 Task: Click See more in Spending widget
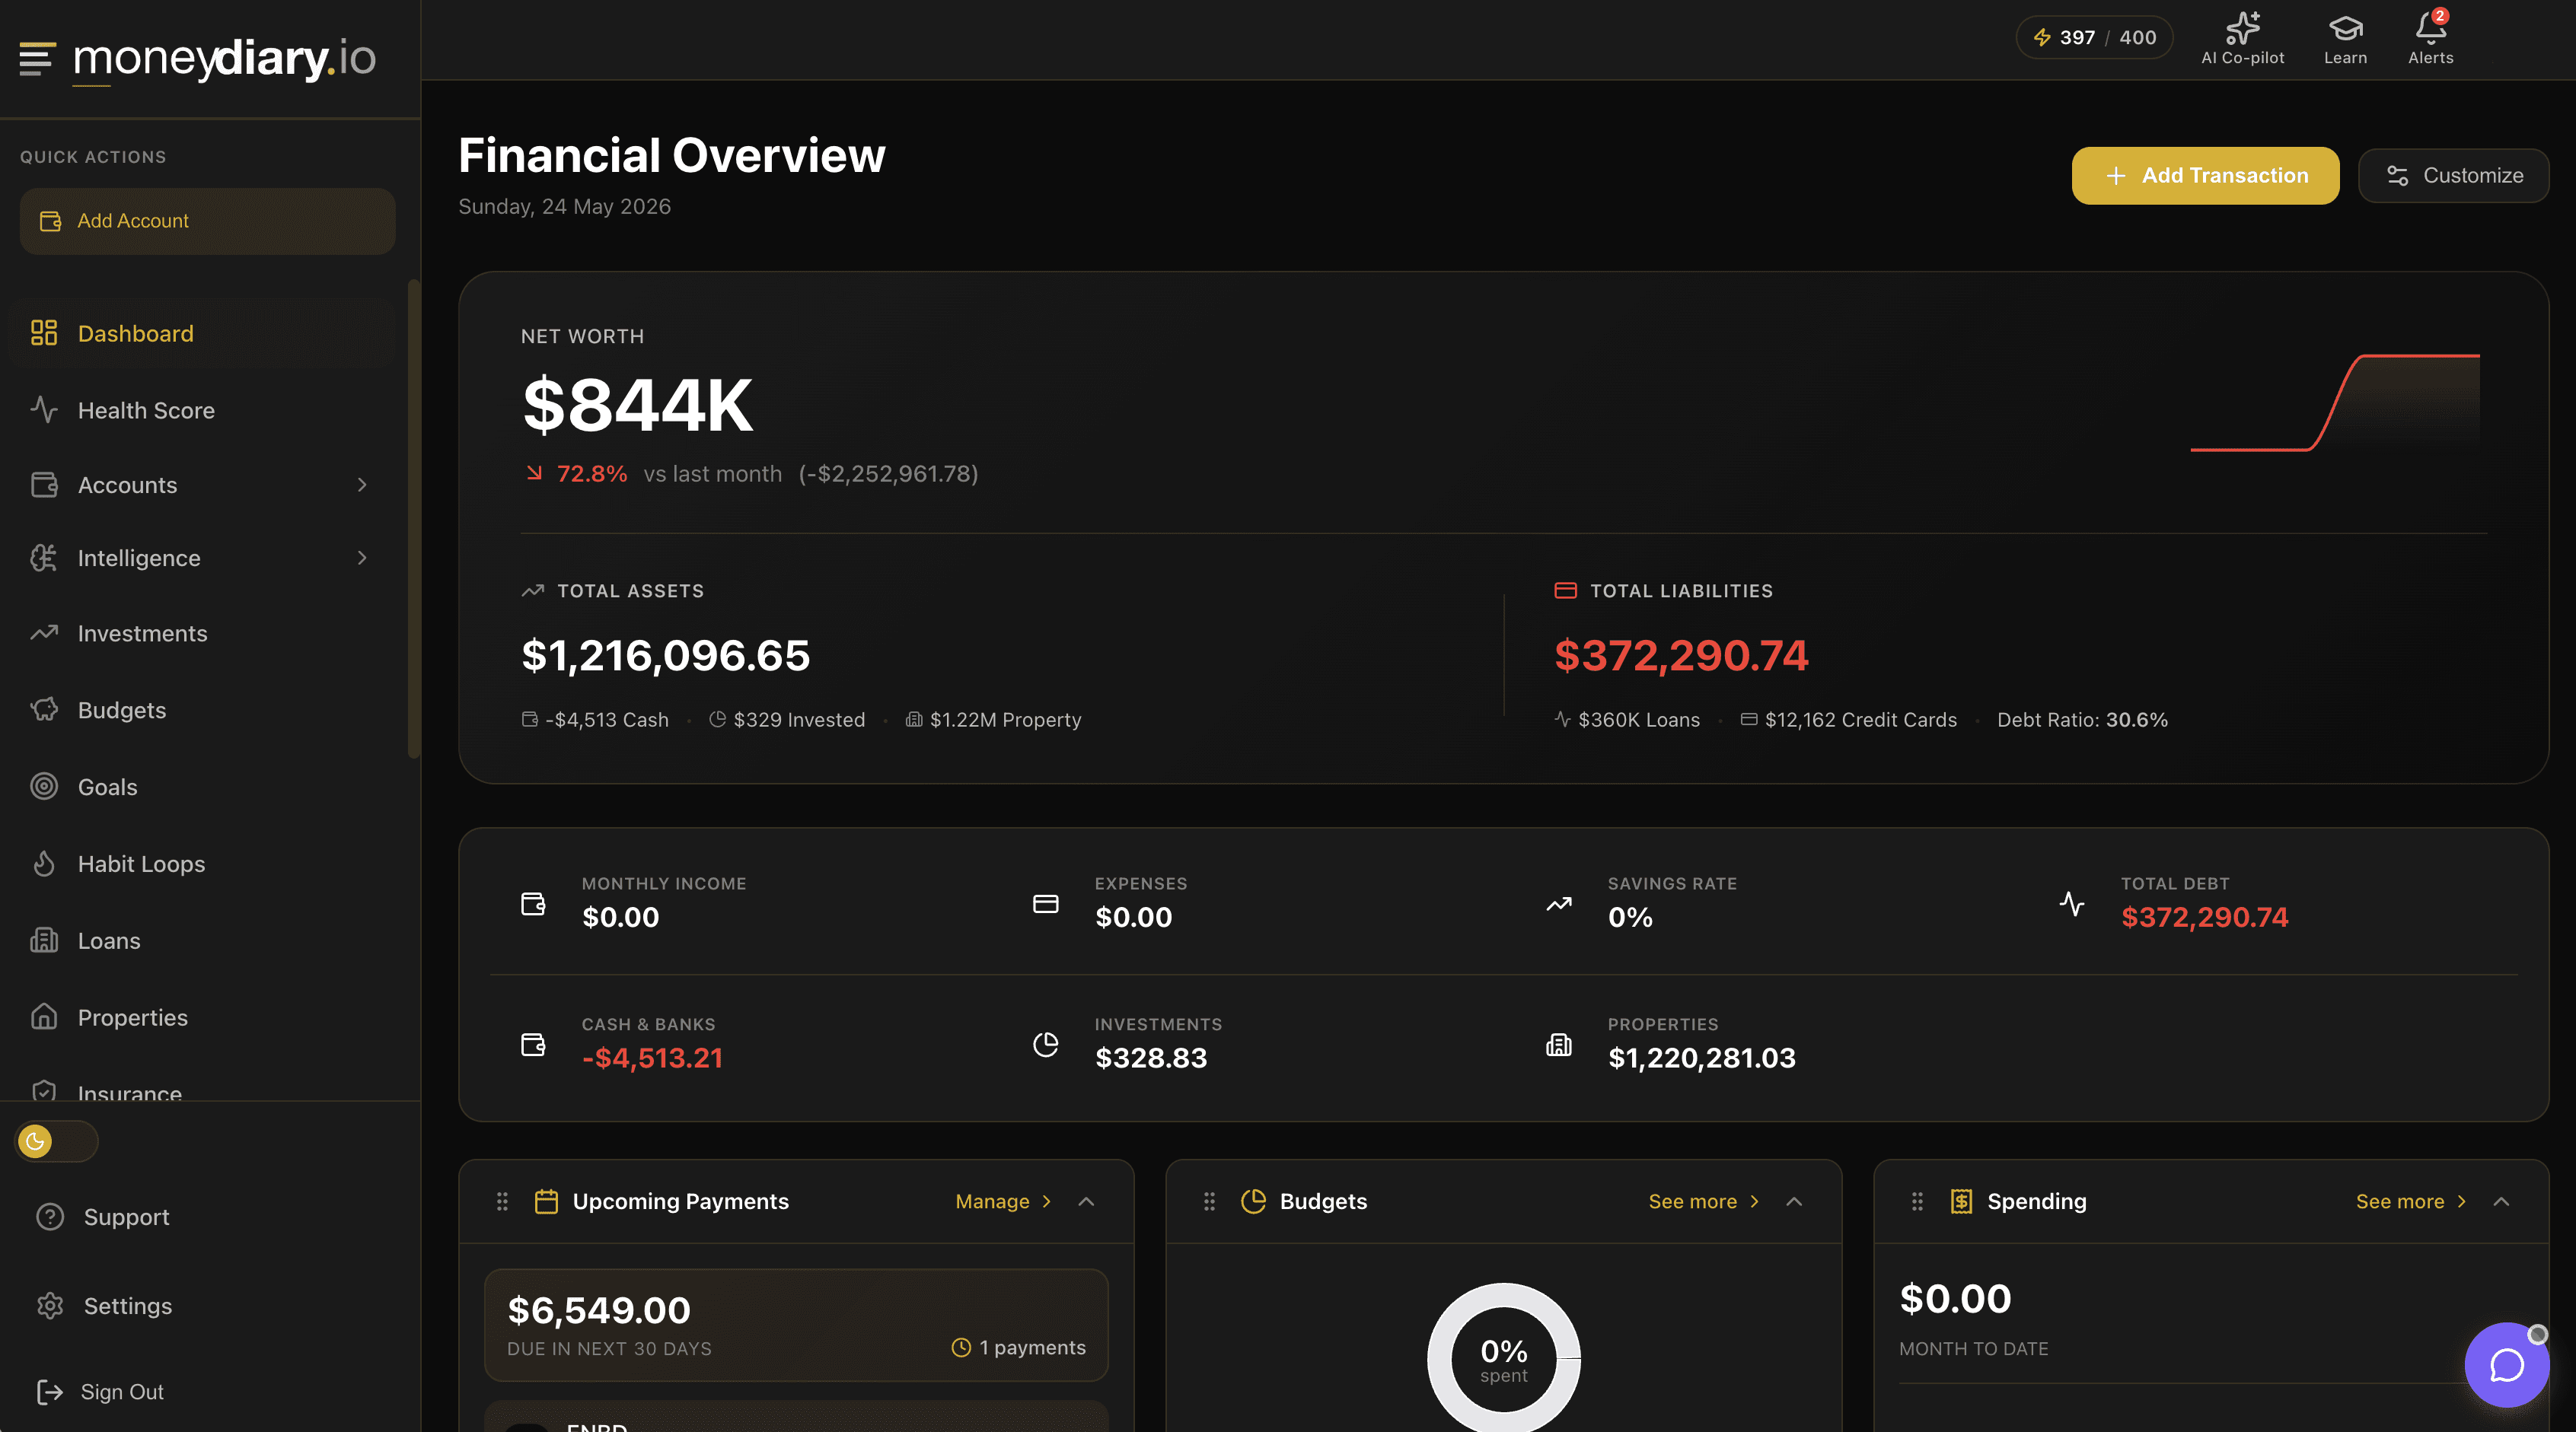tap(2411, 1201)
